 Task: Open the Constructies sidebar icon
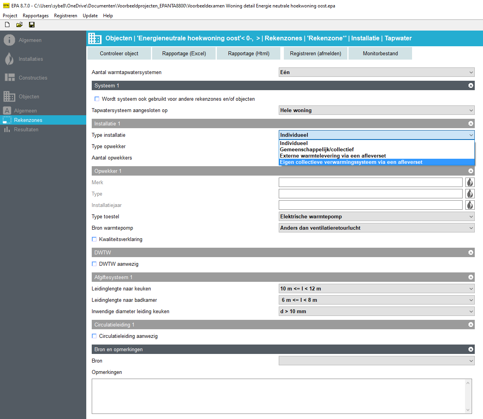(9, 78)
